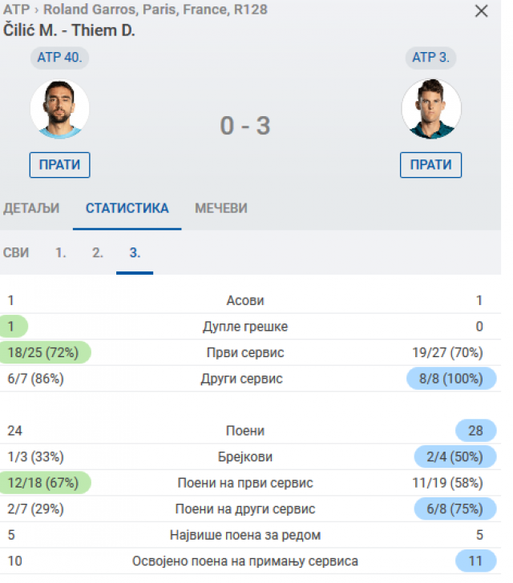Show first set statistics
This screenshot has height=583, width=513.
pos(61,252)
